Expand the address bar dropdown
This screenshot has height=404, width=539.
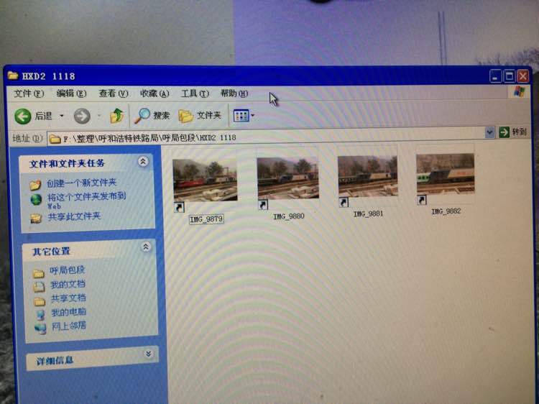(x=489, y=132)
